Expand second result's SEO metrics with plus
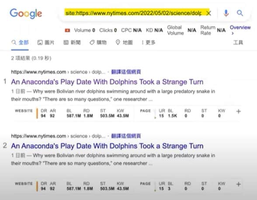This screenshot has width=257, height=200. click(x=239, y=184)
